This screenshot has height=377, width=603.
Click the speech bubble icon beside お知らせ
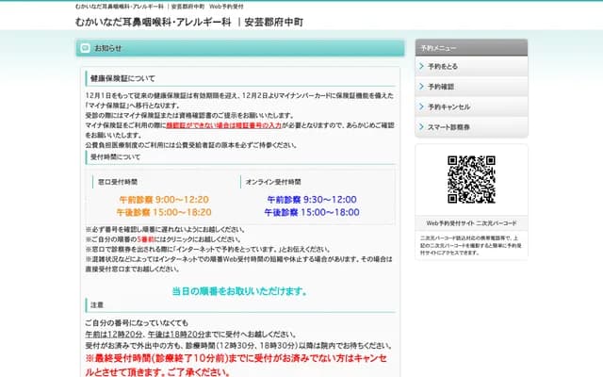tap(85, 48)
